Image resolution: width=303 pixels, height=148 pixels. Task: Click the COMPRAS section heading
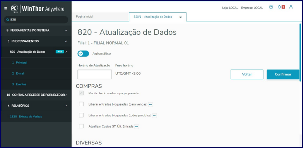click(89, 86)
